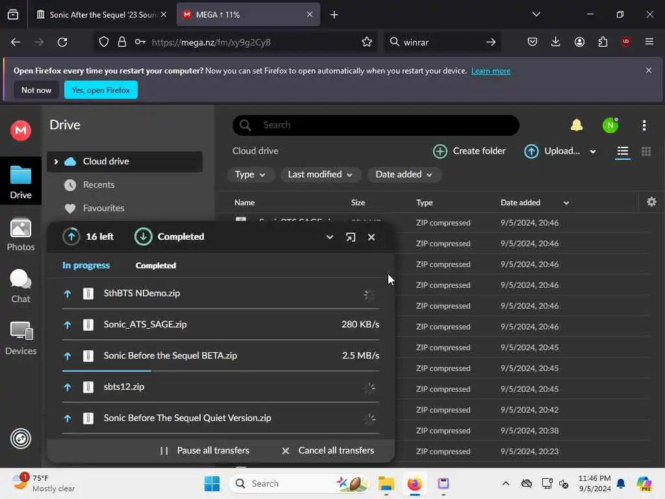Open the green N account avatar
Screen dimensions: 665x499
tap(610, 125)
